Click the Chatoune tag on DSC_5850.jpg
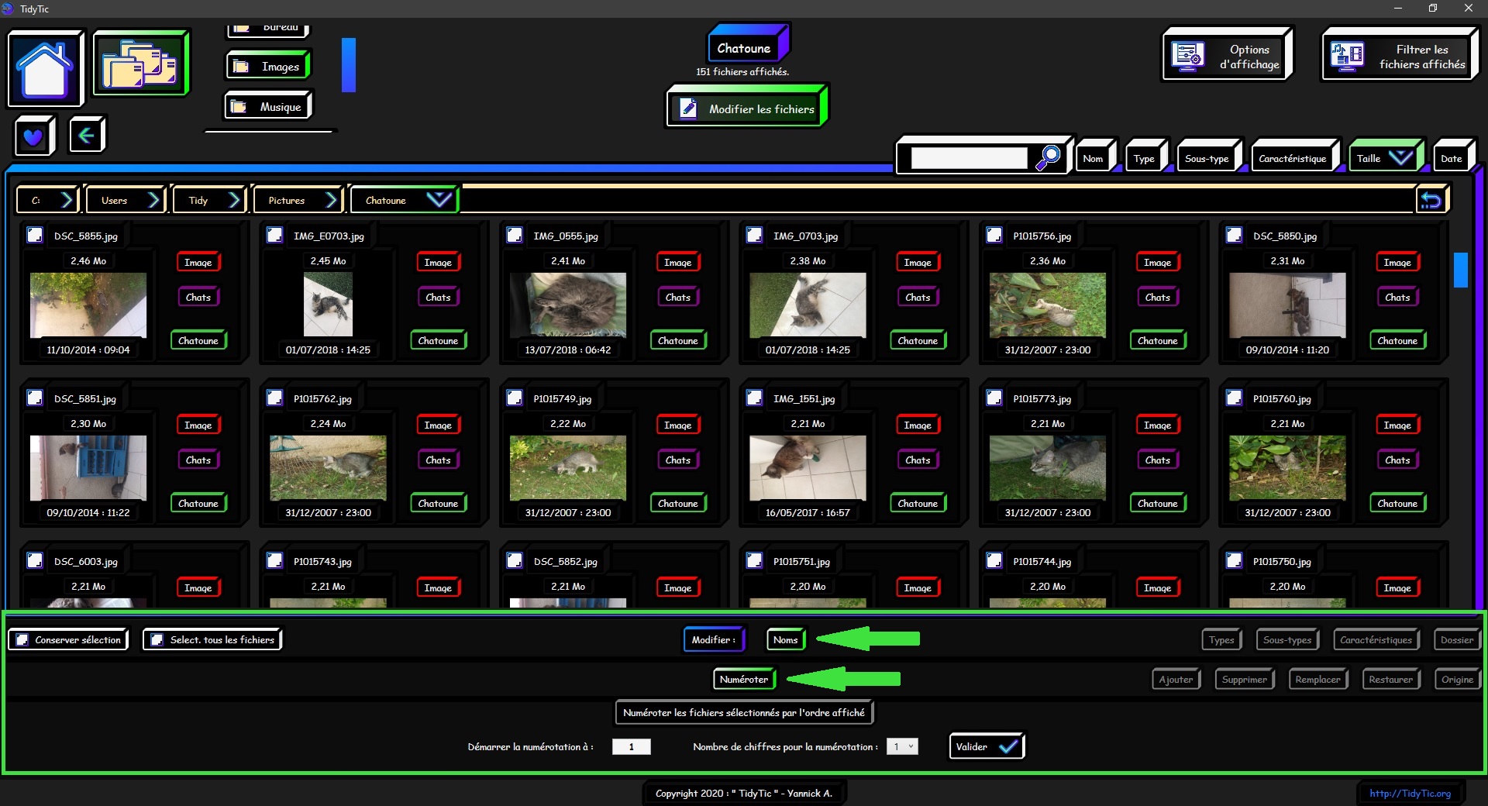The image size is (1488, 806). 1397,340
